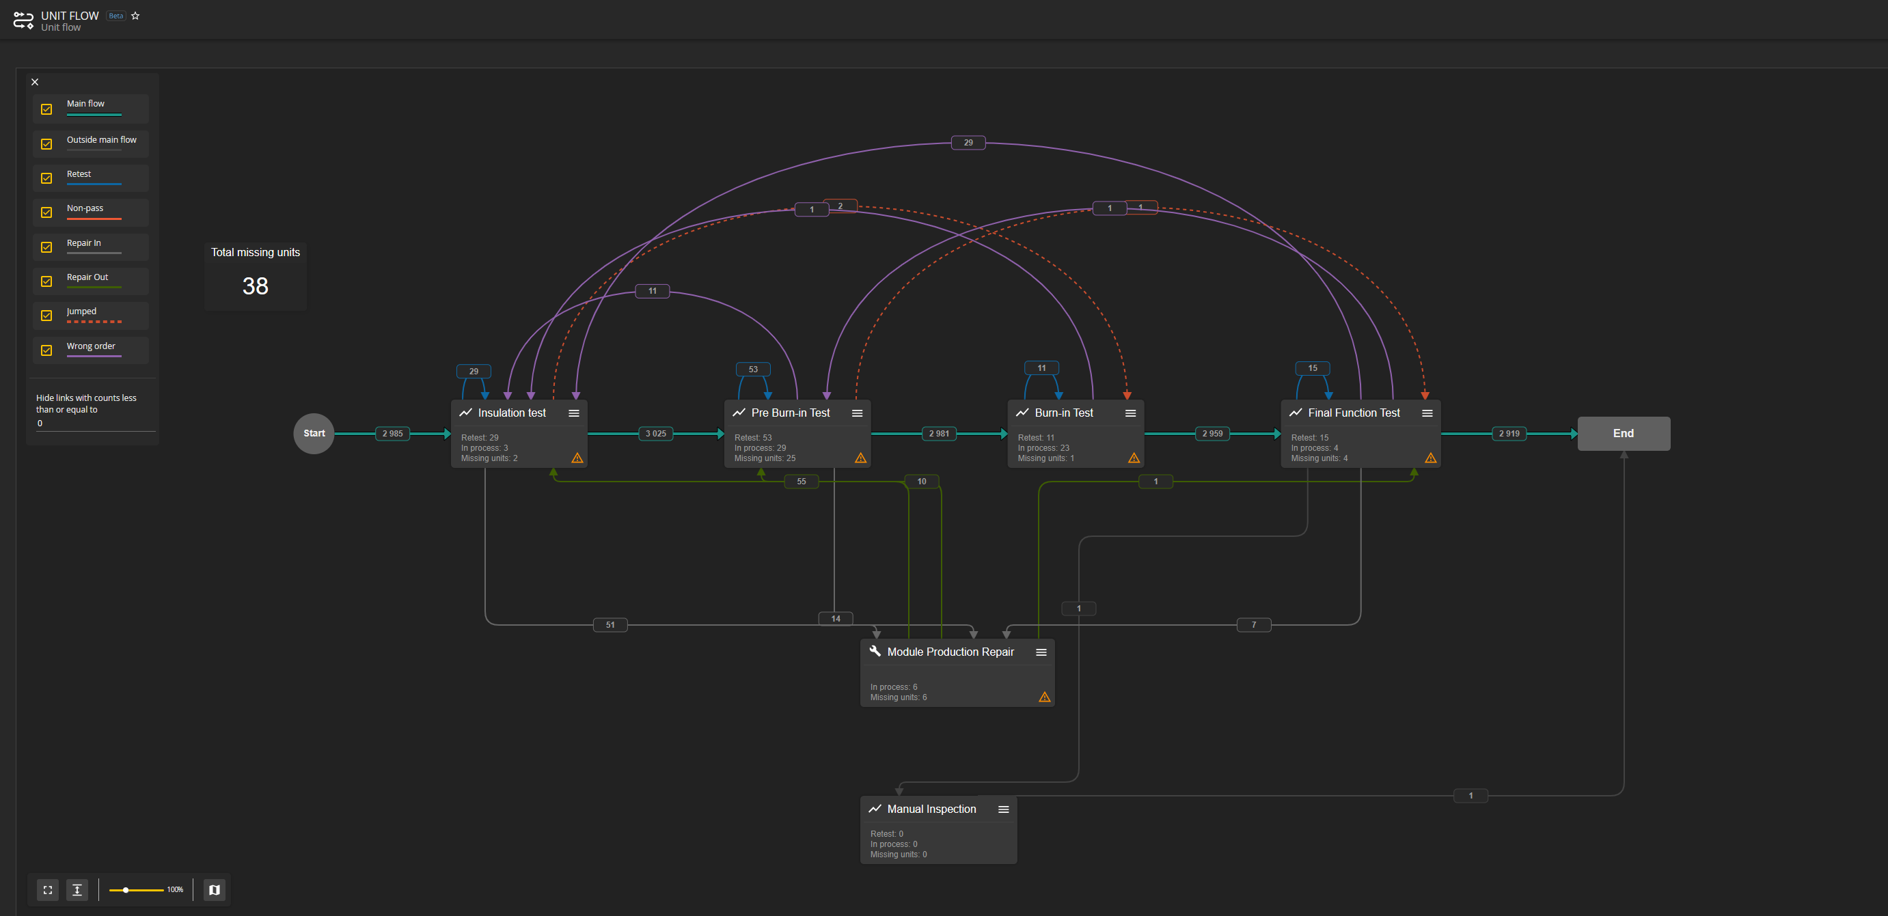Click the fullscreen icon in bottom toolbar
The image size is (1888, 916).
click(x=48, y=889)
